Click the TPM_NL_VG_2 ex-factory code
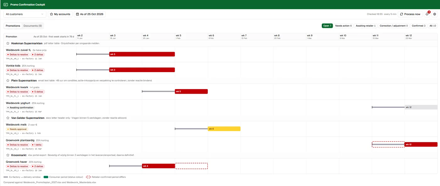Image resolution: width=440 pixels, height=186 pixels. tap(24, 149)
